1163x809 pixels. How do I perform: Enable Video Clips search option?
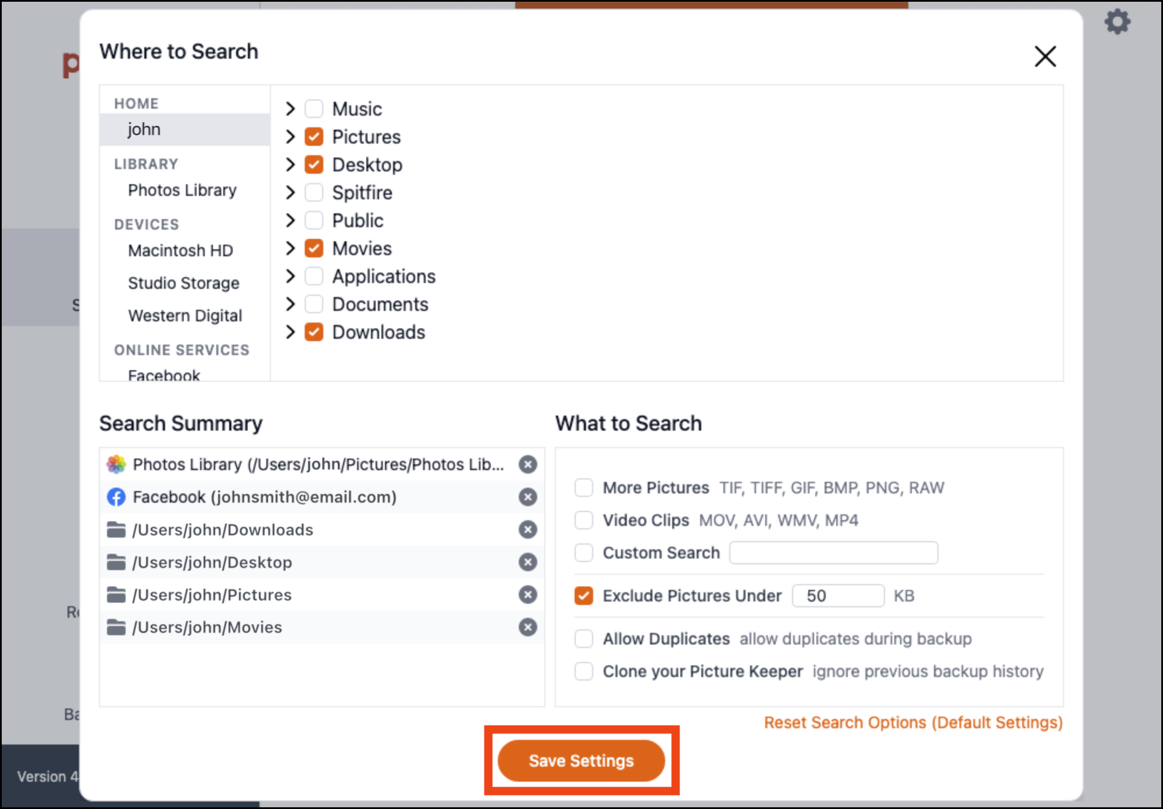pos(584,520)
